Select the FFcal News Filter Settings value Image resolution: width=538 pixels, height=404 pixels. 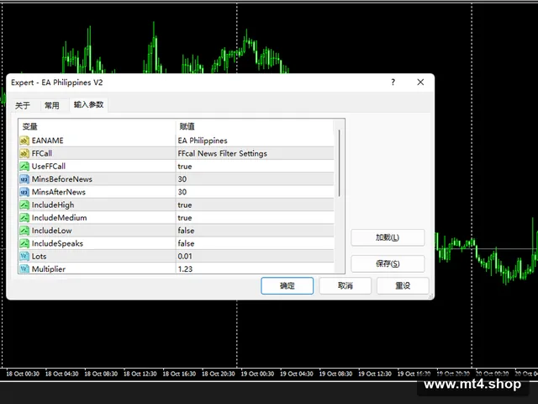point(222,153)
